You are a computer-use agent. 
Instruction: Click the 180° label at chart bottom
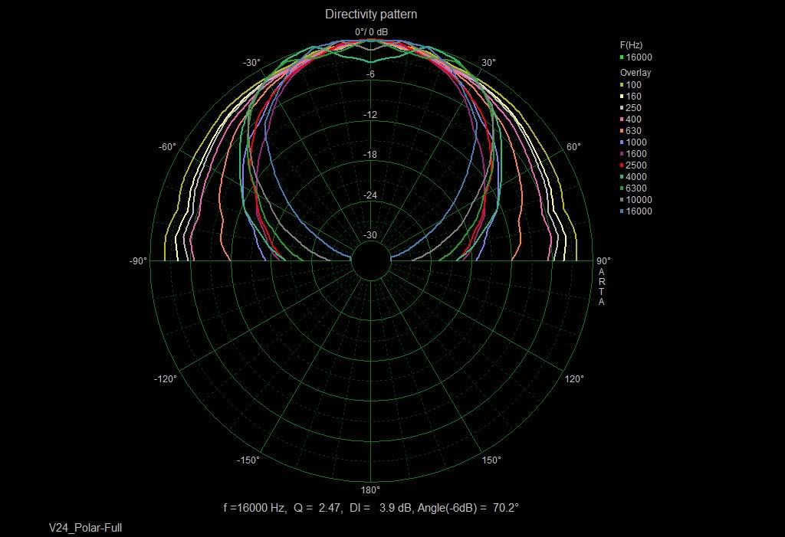tap(370, 490)
